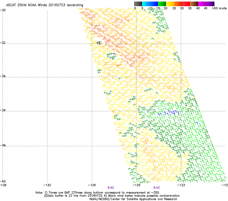Image resolution: width=228 pixels, height=201 pixels.
Task: Click the blue low-wind barbs cluster near -36
Action: [169, 113]
